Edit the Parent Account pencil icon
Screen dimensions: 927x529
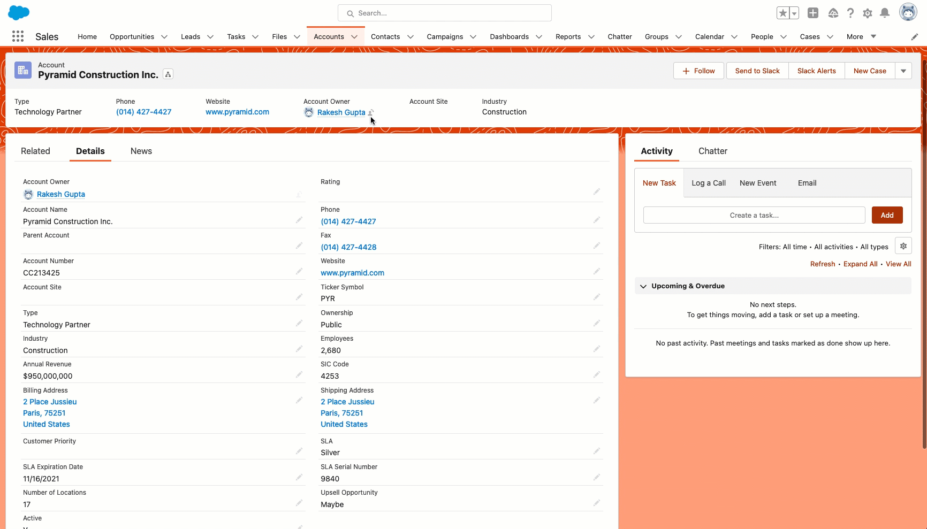299,246
